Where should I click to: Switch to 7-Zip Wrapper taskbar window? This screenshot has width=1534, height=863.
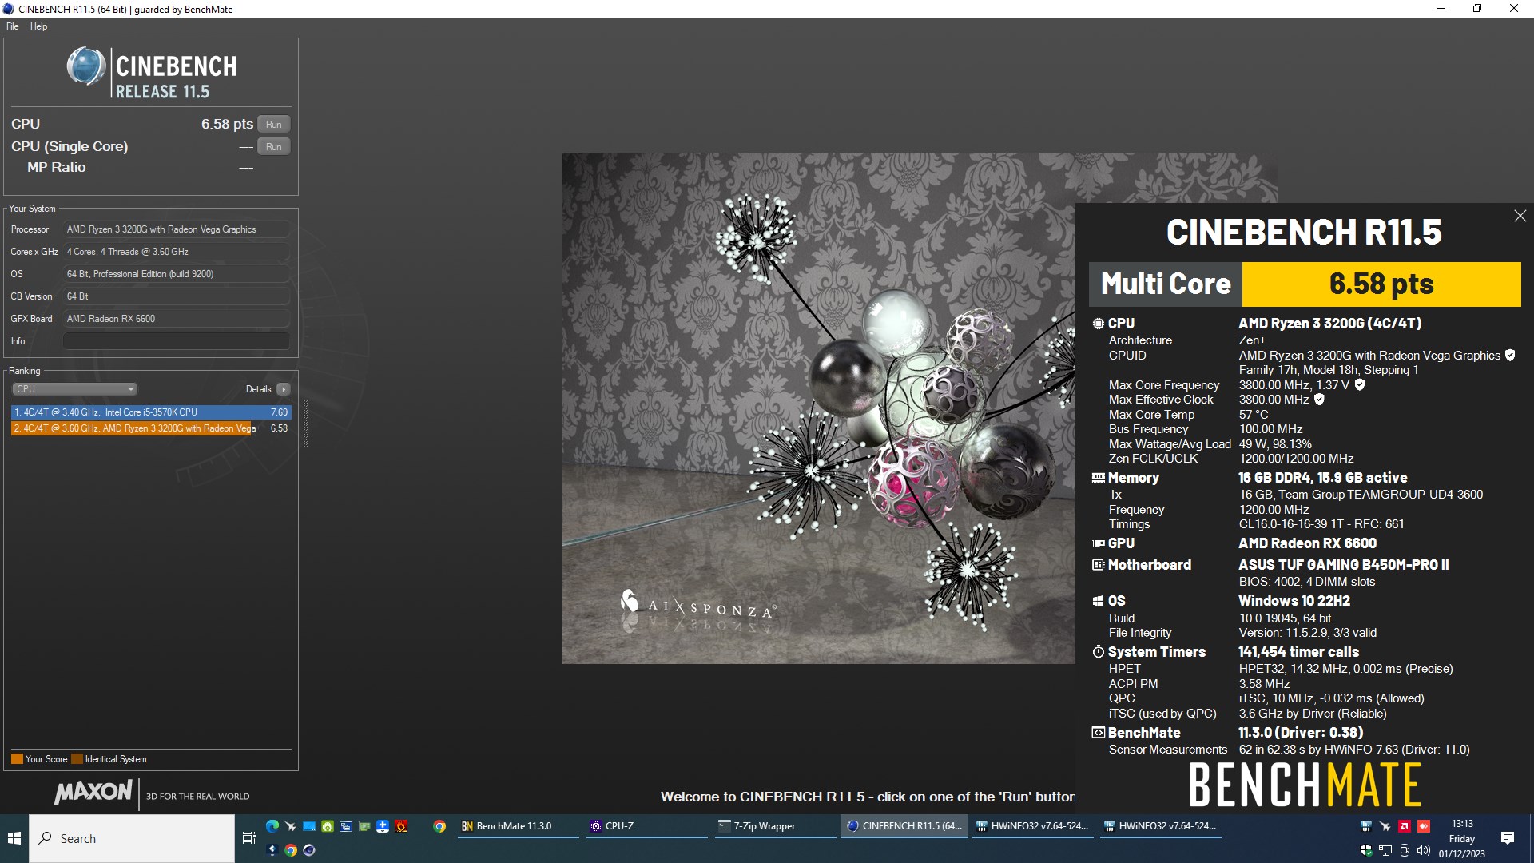(x=776, y=826)
